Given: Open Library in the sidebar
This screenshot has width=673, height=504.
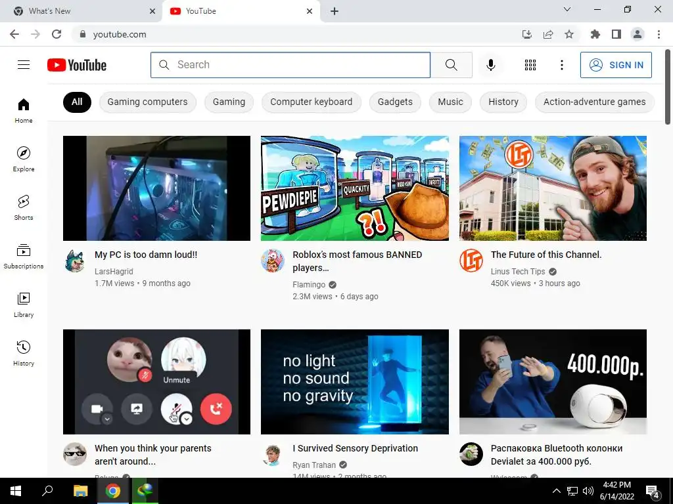Looking at the screenshot, I should tap(24, 304).
